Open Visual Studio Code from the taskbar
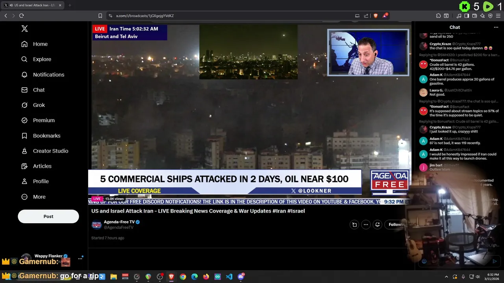The width and height of the screenshot is (504, 283). 229,277
